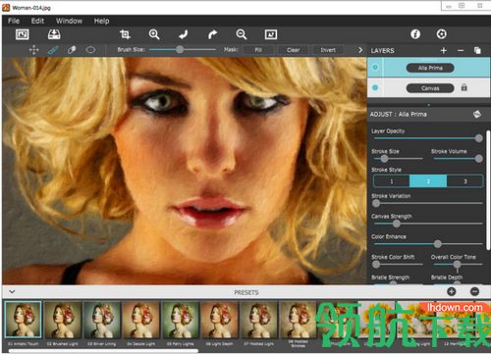Open the help lifebuoy icon
The width and height of the screenshot is (491, 354).
pyautogui.click(x=441, y=34)
